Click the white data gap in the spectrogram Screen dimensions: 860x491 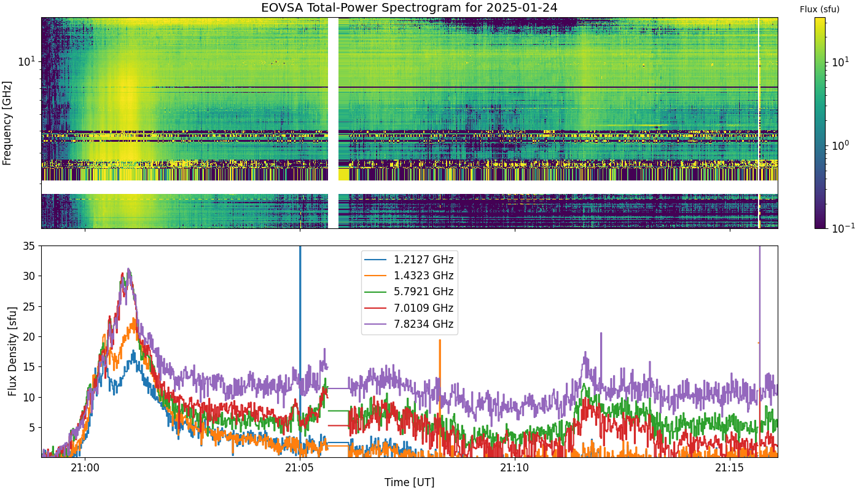pyautogui.click(x=333, y=123)
